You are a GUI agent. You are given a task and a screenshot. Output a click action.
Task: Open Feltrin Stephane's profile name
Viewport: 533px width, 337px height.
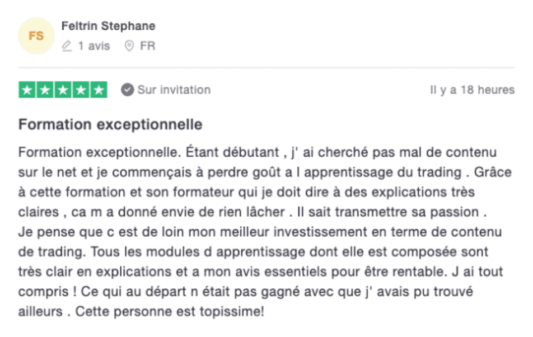point(108,26)
